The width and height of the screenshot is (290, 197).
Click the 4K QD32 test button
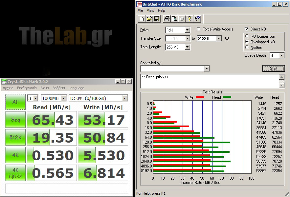(x=15, y=173)
